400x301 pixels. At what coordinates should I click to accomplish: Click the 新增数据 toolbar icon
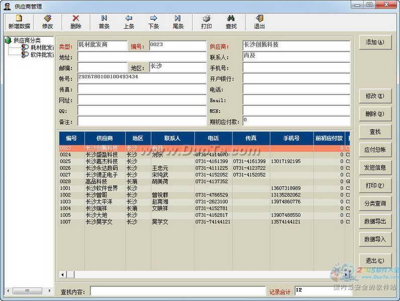pos(19,22)
